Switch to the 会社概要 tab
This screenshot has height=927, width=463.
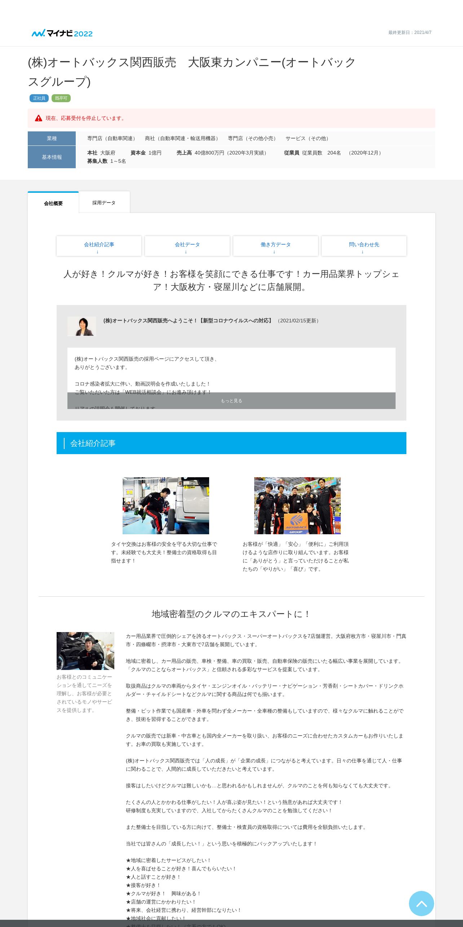coord(53,203)
